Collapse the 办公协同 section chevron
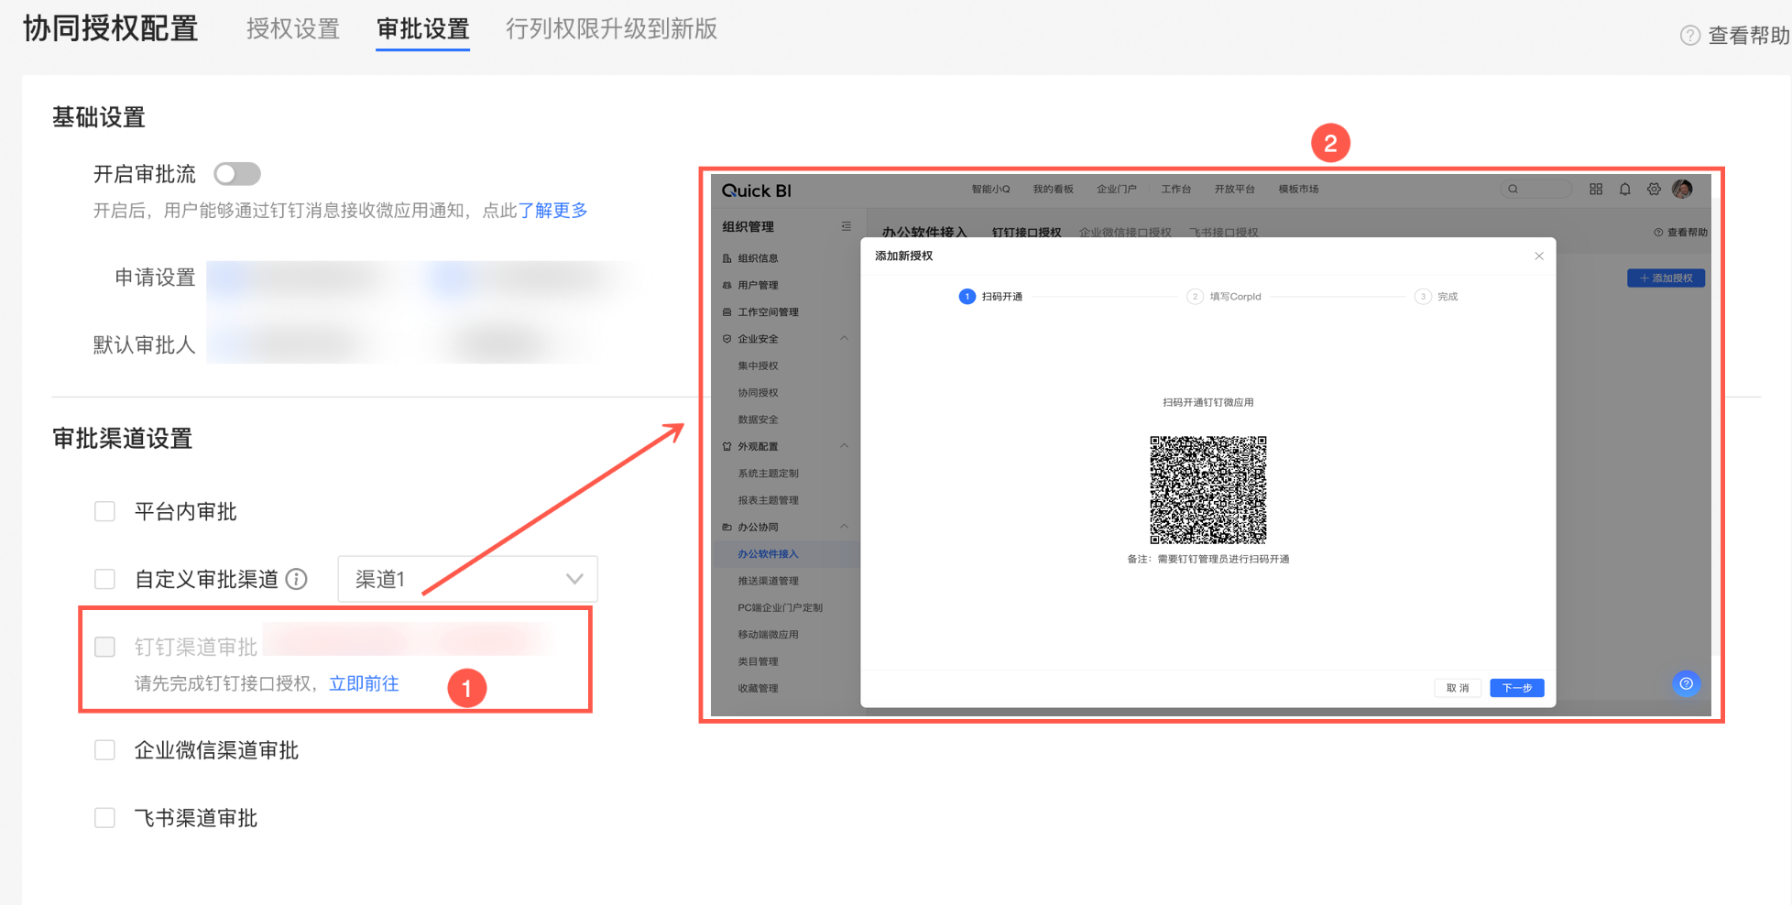Viewport: 1792px width, 905px height. tap(845, 527)
